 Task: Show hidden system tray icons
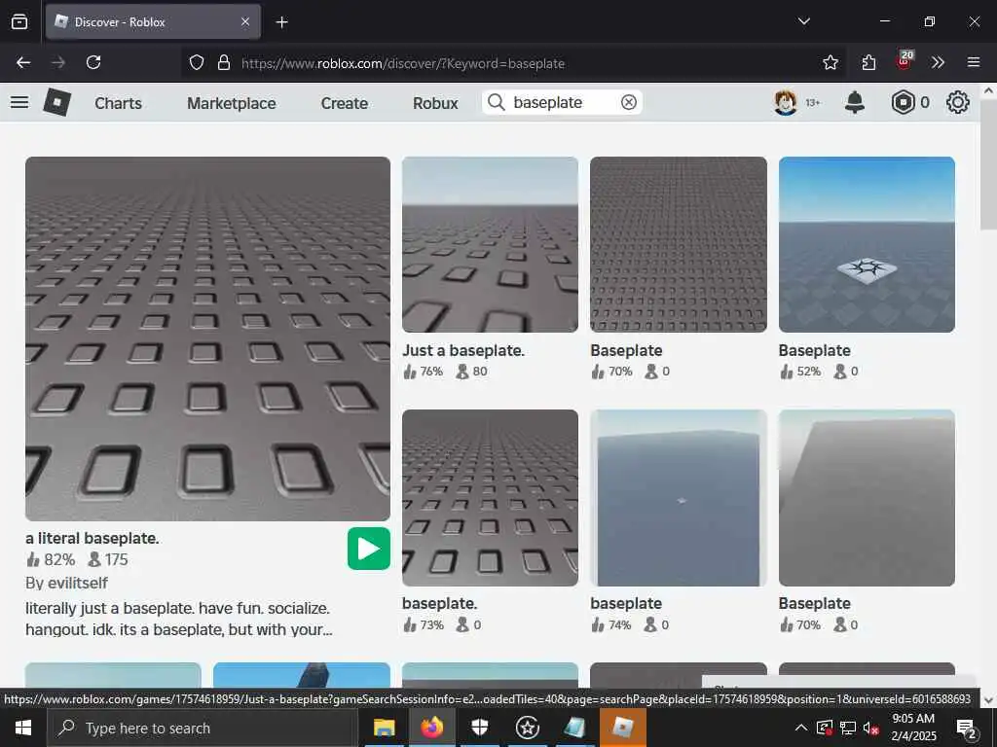(801, 728)
